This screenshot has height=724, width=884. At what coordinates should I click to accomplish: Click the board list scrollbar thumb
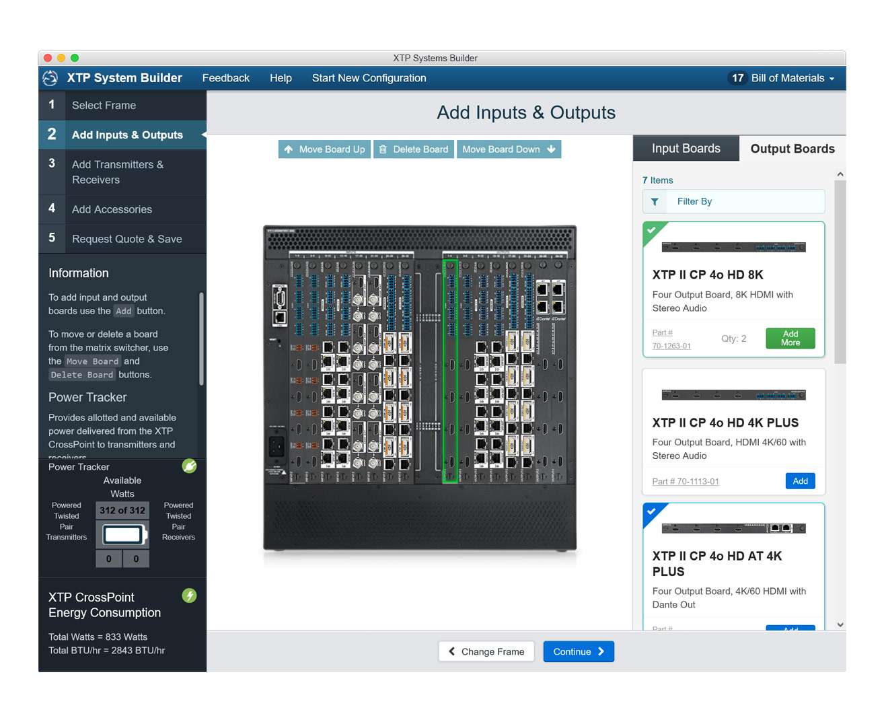(x=840, y=273)
